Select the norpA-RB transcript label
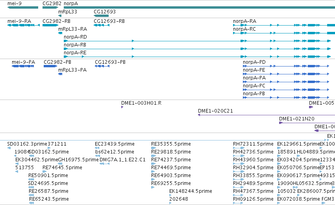The image size is (335, 205). (75, 45)
